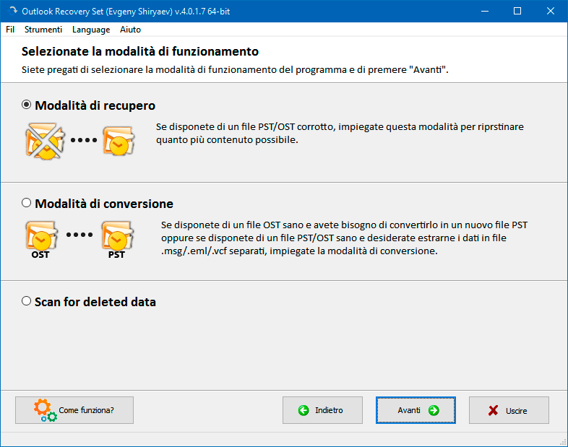Expand the Language menu

tap(91, 30)
